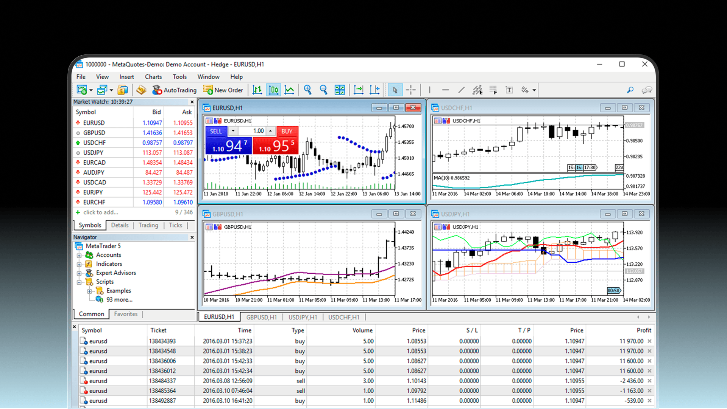Select the bar chart view icon
The width and height of the screenshot is (727, 409).
coord(257,90)
